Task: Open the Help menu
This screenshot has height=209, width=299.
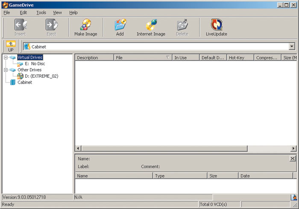Action: 73,12
